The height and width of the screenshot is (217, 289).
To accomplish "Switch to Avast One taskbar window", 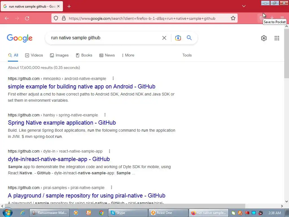I will (x=168, y=213).
